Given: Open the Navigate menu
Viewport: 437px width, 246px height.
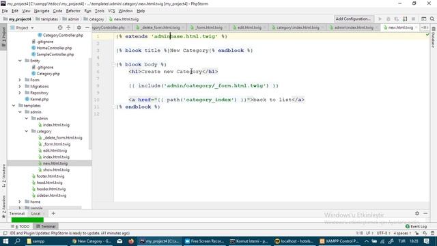Looking at the screenshot, I should pos(42,11).
